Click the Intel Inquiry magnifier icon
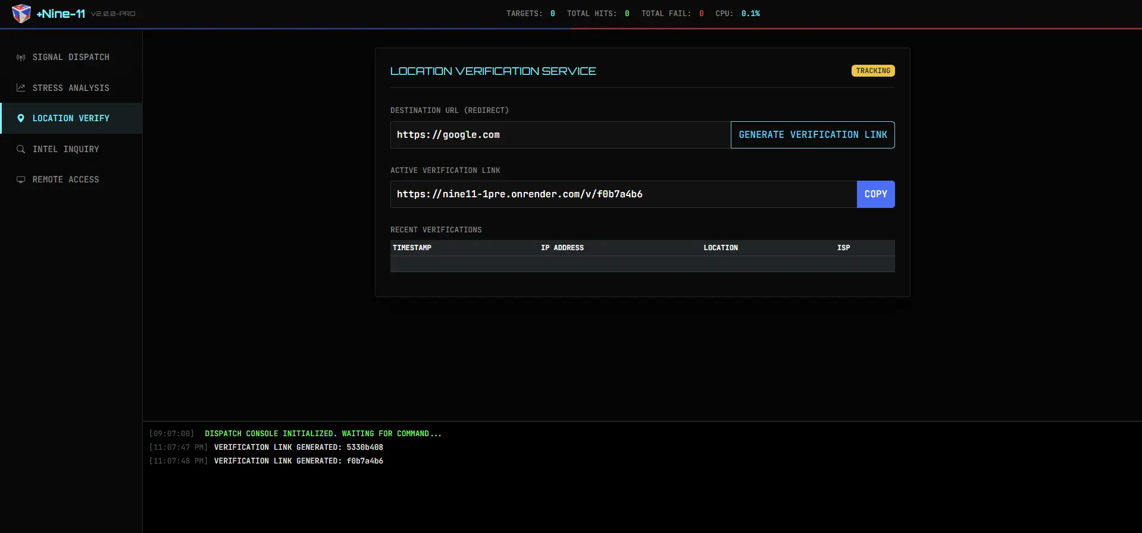Viewport: 1142px width, 533px height. click(21, 149)
